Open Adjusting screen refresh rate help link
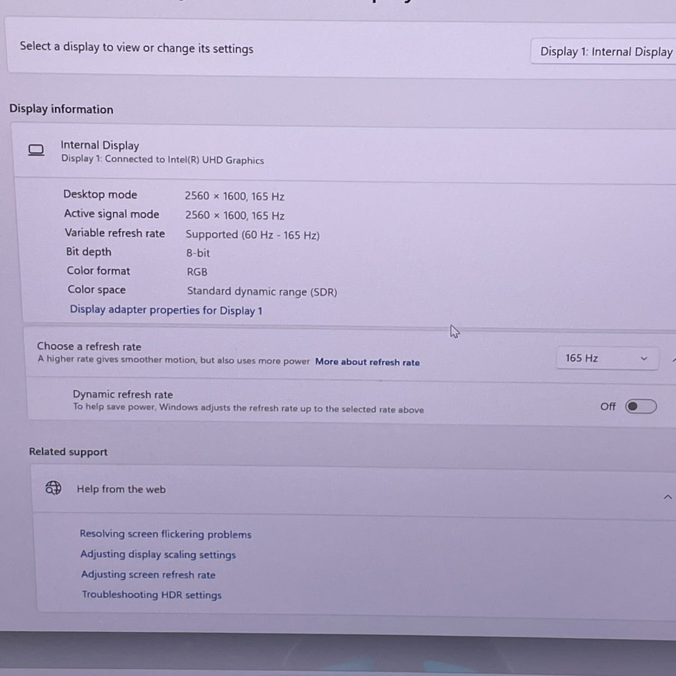 click(x=148, y=575)
